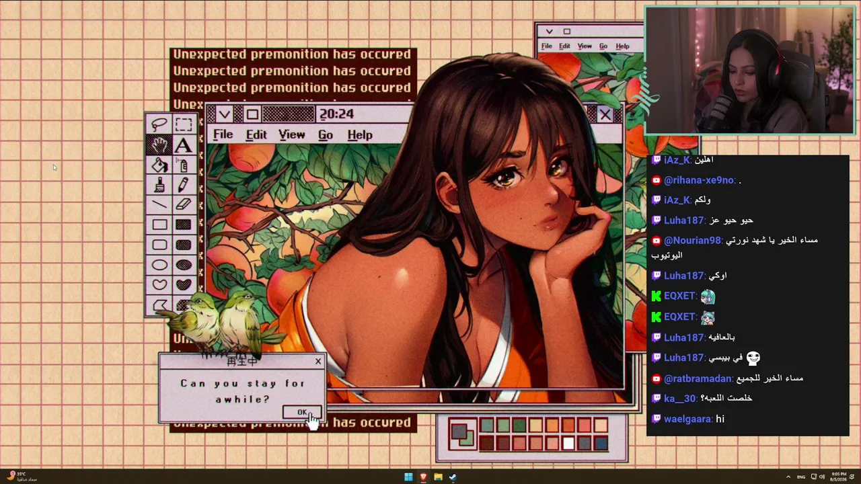Select the hollow rectangle shape tool
The height and width of the screenshot is (484, 861).
click(159, 225)
